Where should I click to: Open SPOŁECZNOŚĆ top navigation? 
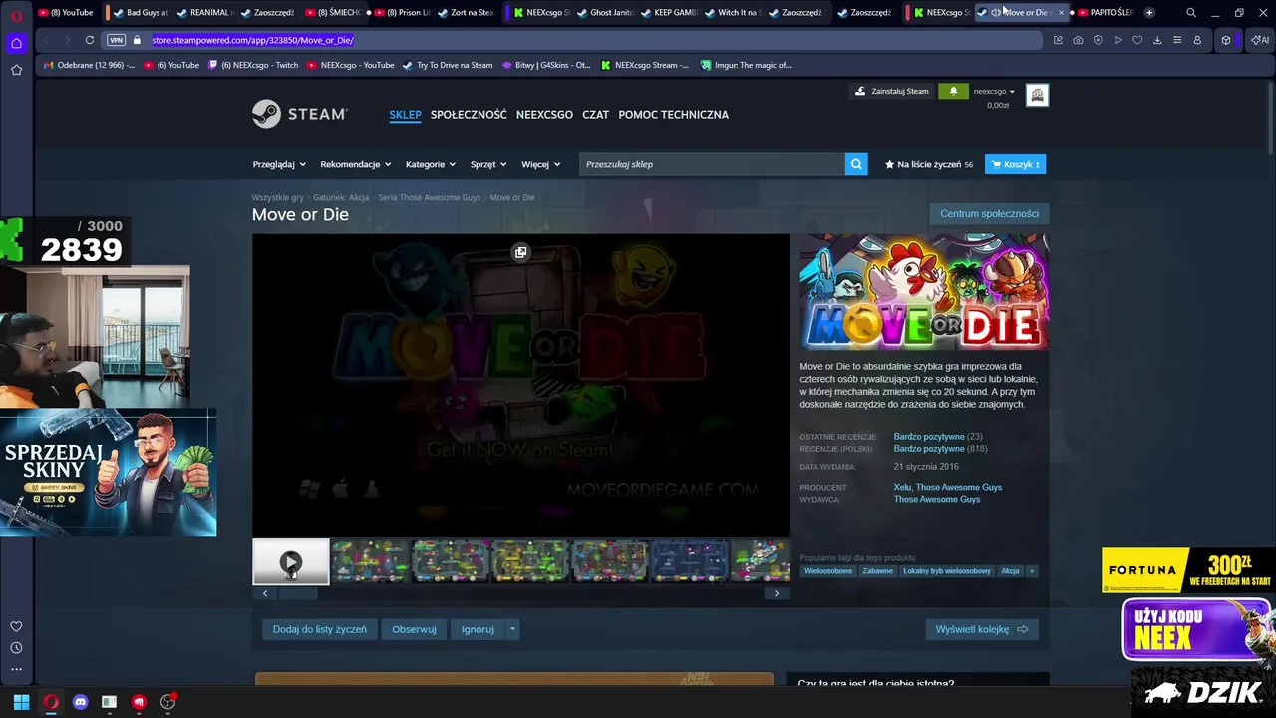pos(469,115)
